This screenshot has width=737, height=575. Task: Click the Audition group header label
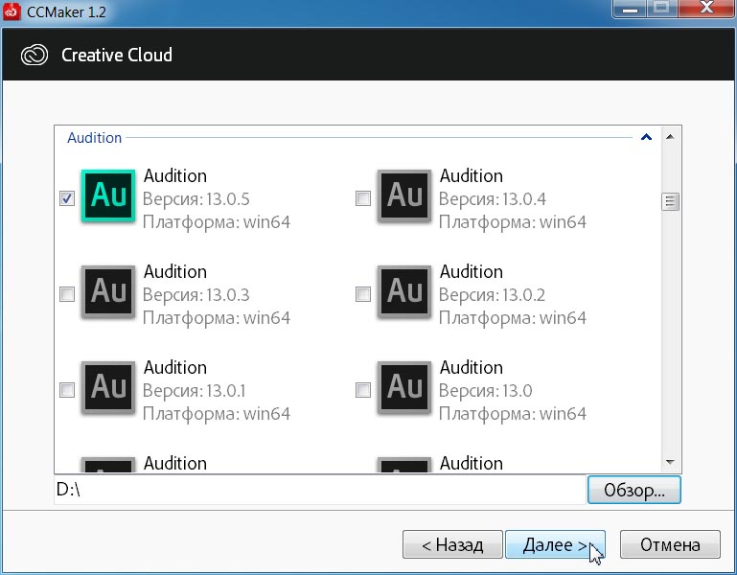coord(95,138)
